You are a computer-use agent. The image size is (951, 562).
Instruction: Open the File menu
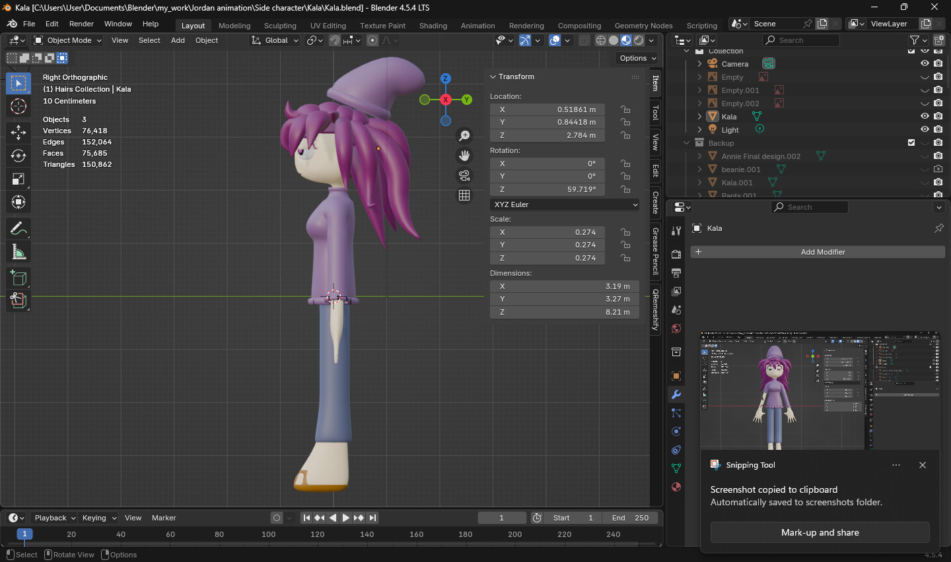point(29,24)
